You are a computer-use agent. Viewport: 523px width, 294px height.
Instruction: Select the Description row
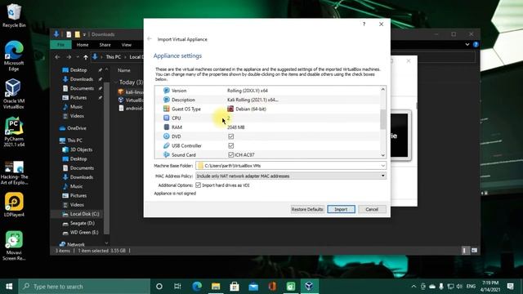pos(268,100)
